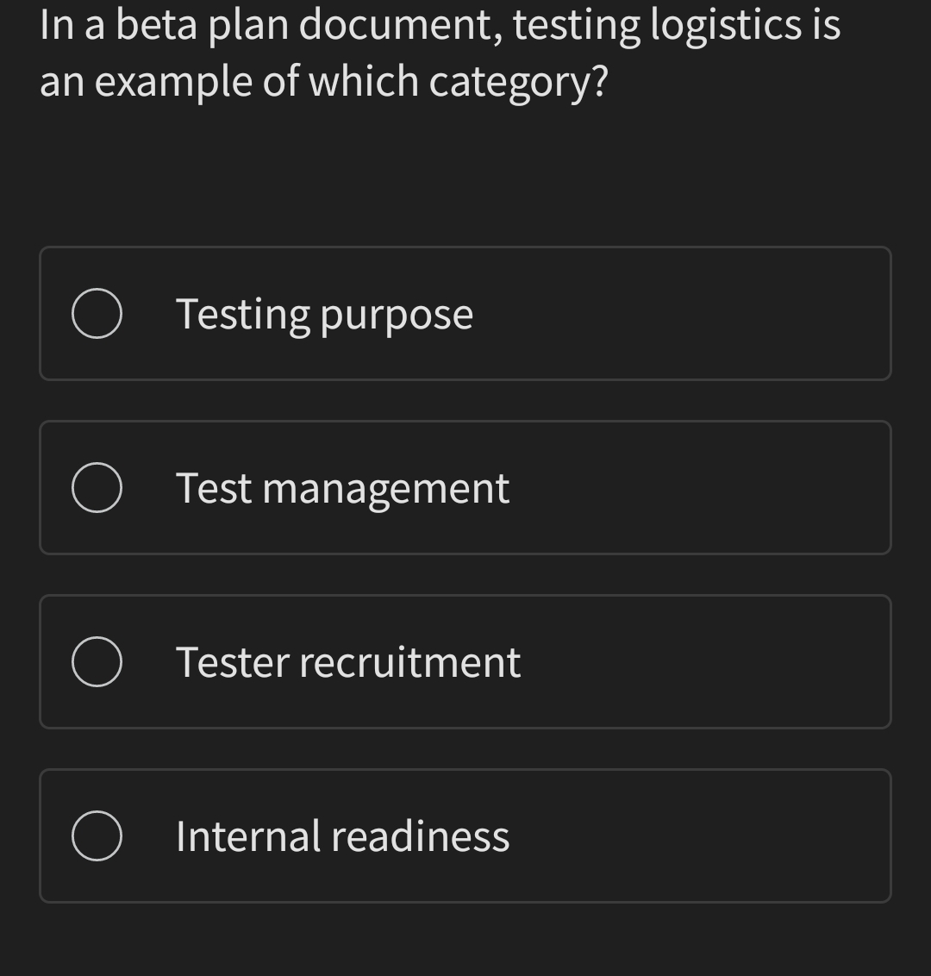931x976 pixels.
Task: Select the Testing purpose radio button
Action: [96, 314]
